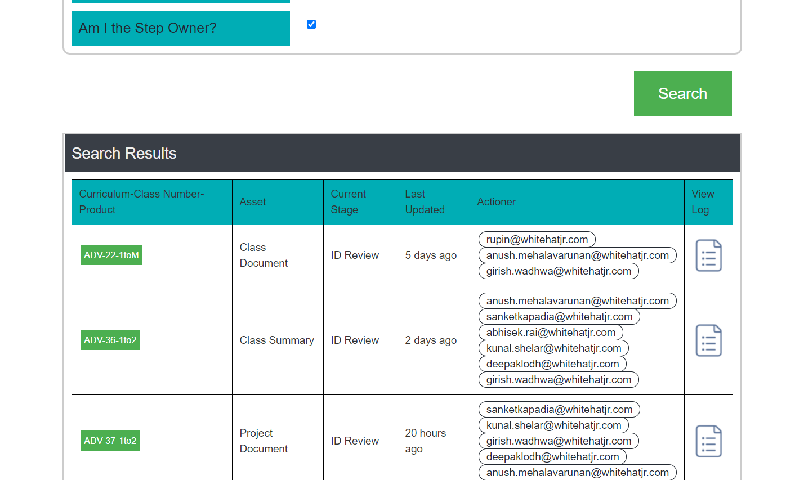Viewport: 786px width, 480px height.
Task: Open the view log icon for ADV-37-1to2
Action: [708, 441]
